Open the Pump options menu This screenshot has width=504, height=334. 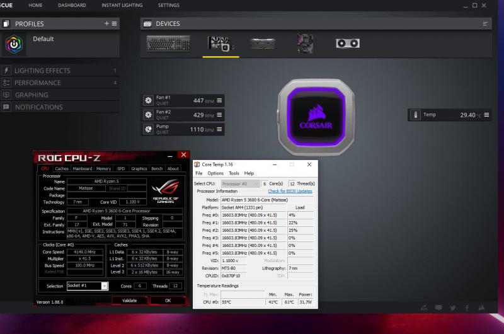220,129
